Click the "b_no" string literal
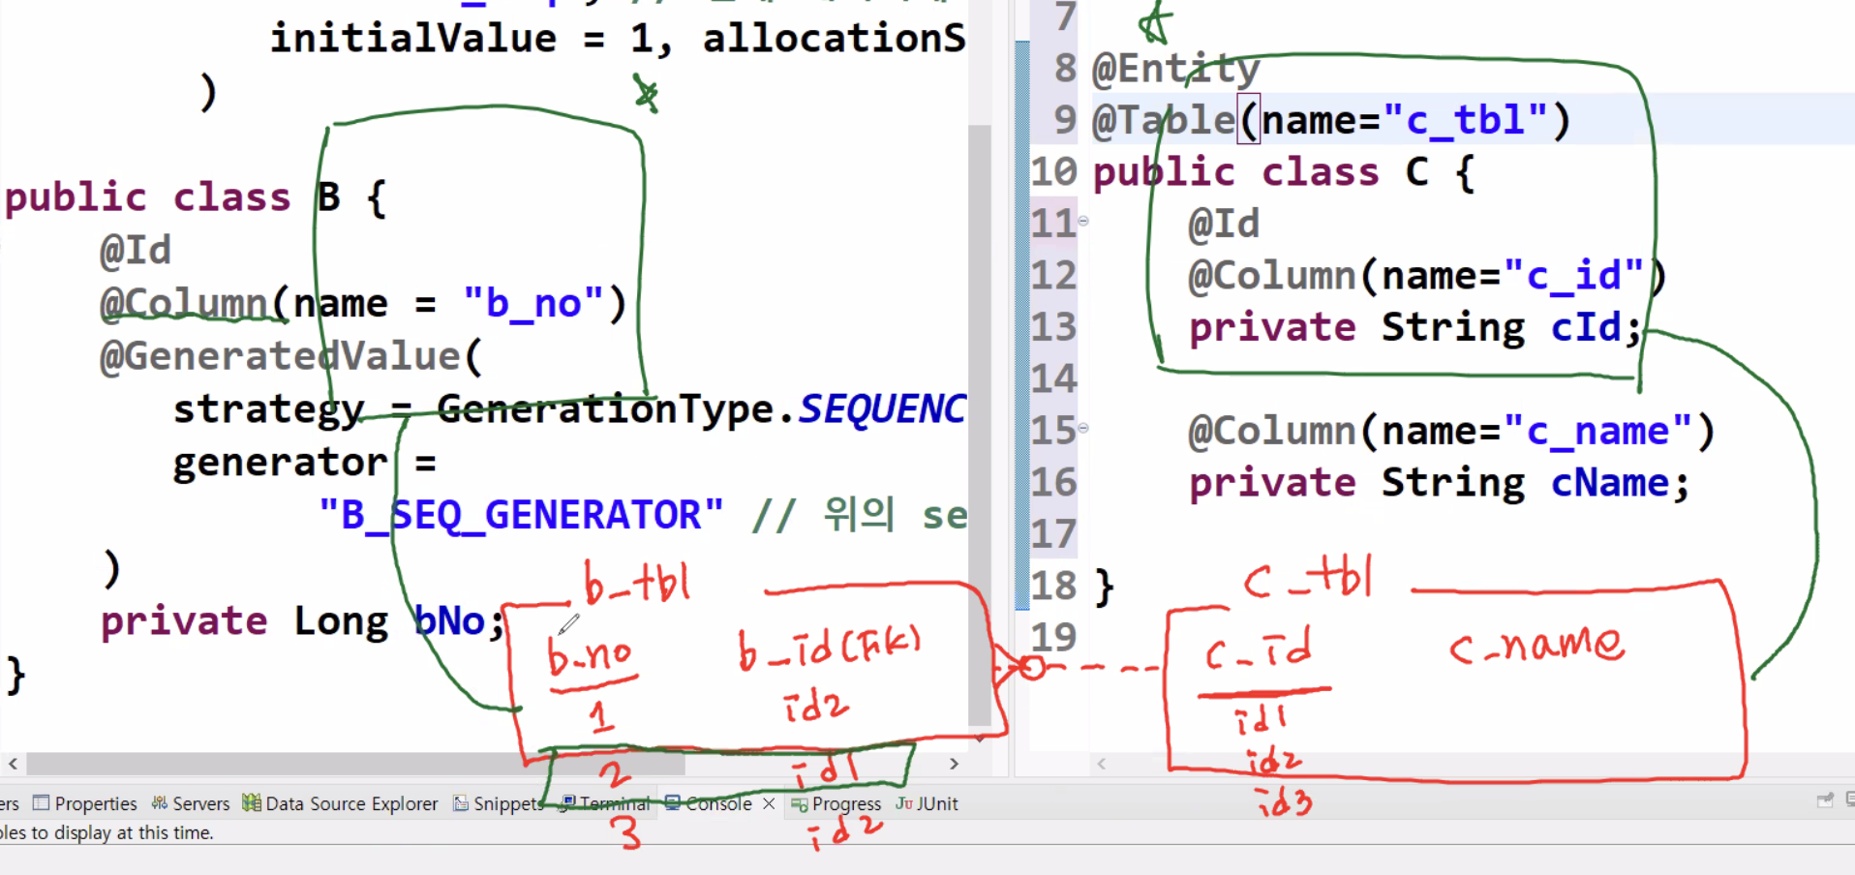1855x875 pixels. click(x=533, y=304)
